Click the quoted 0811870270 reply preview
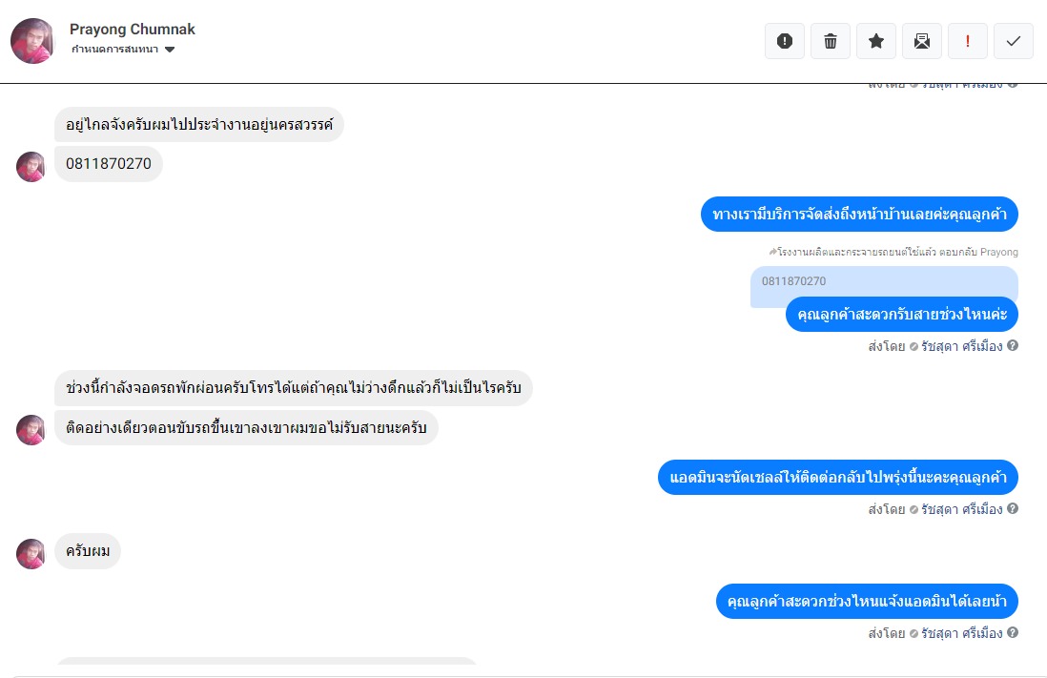Screen dimensions: 1047x678 tap(883, 282)
